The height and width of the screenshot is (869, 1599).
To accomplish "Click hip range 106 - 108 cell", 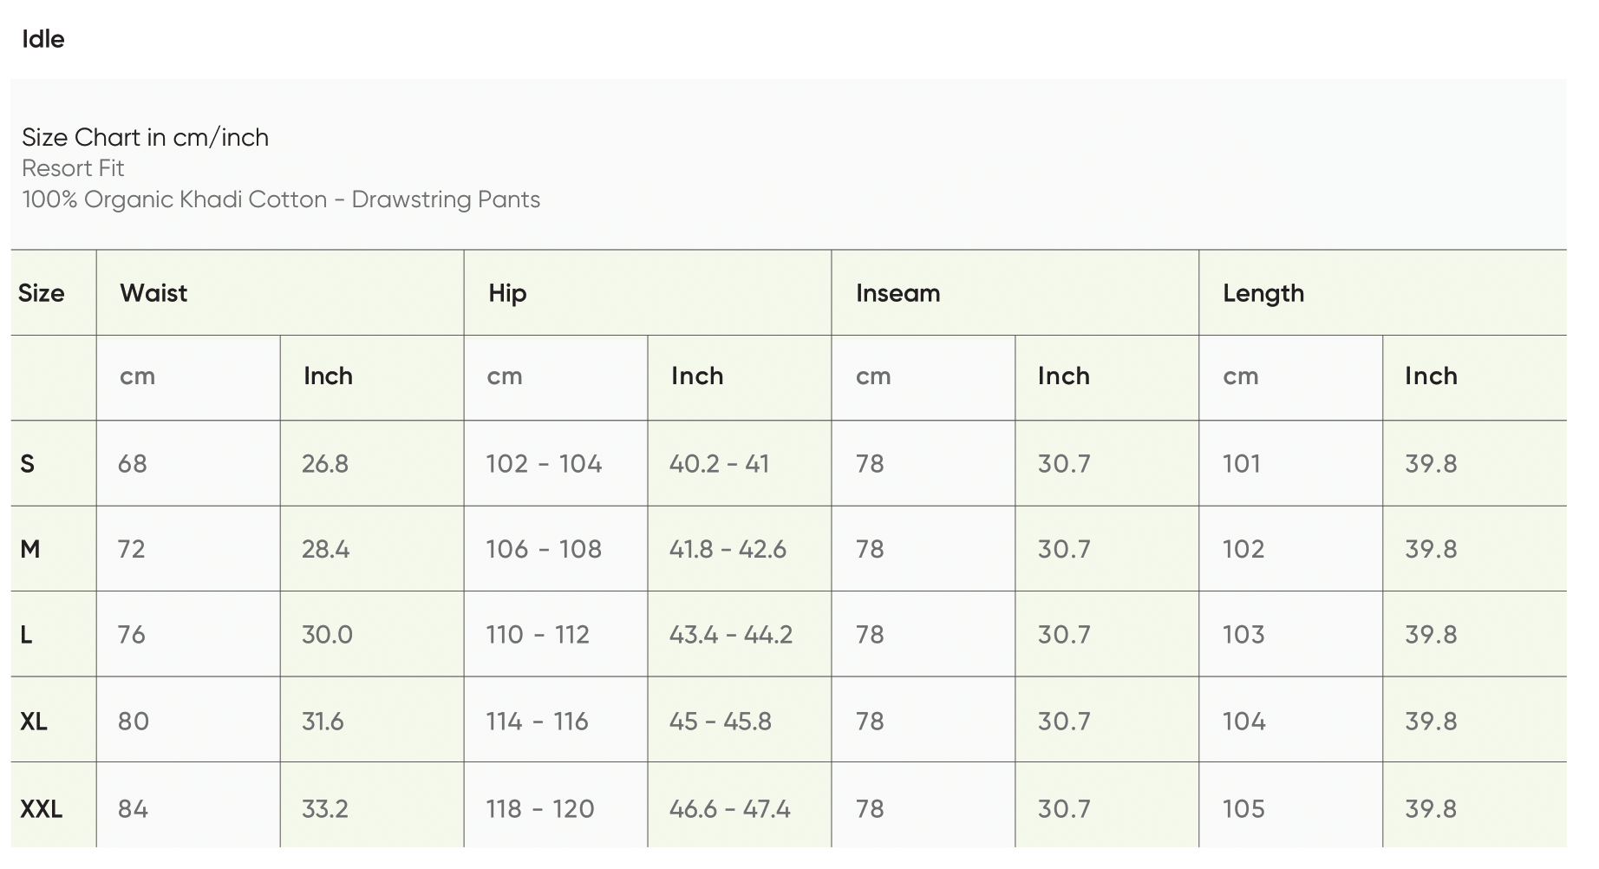I will pos(544,549).
